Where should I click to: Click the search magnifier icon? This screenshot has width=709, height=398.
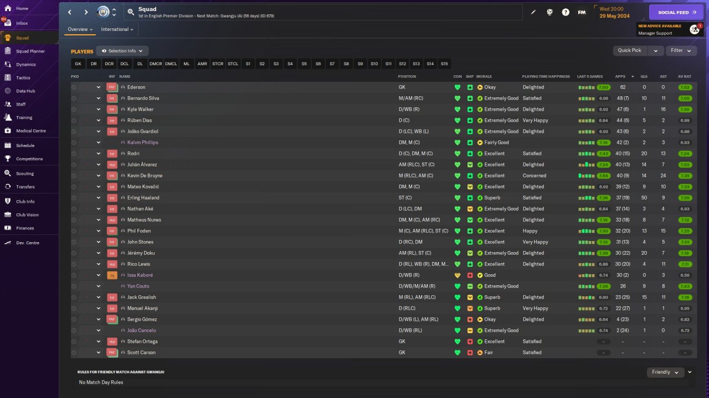[x=131, y=12]
